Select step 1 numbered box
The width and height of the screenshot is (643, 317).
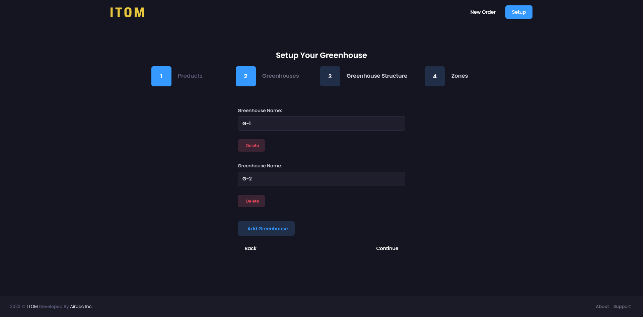tap(161, 76)
